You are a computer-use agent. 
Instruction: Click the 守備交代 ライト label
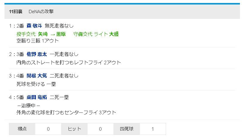click(x=90, y=34)
